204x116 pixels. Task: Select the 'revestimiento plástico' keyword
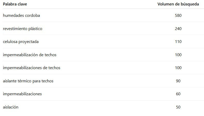coord(22,29)
